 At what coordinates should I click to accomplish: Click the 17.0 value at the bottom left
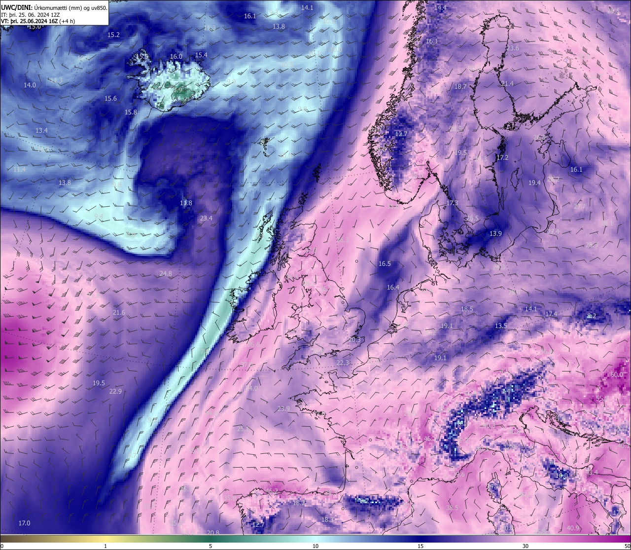coord(24,523)
